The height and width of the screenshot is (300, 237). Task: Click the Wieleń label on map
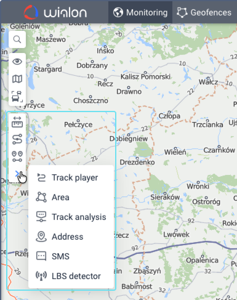click(175, 152)
